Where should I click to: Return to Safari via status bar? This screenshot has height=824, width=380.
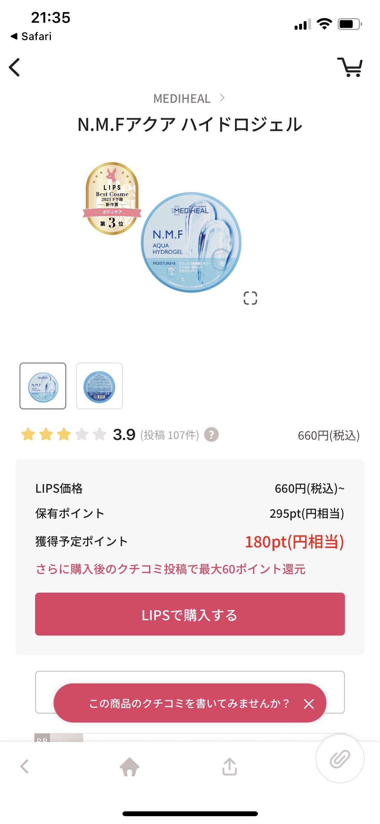click(x=31, y=36)
